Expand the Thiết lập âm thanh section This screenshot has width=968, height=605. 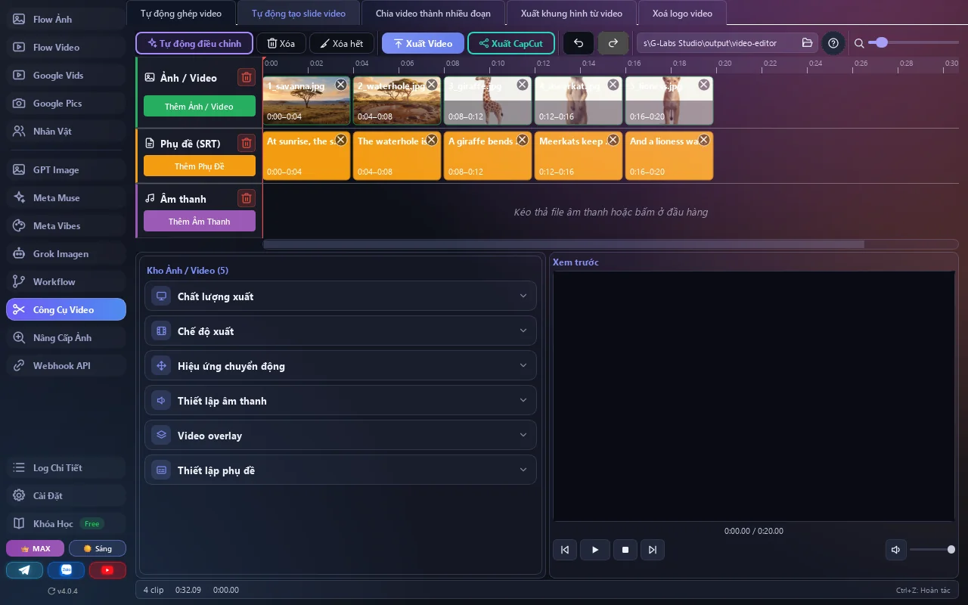[x=340, y=400]
